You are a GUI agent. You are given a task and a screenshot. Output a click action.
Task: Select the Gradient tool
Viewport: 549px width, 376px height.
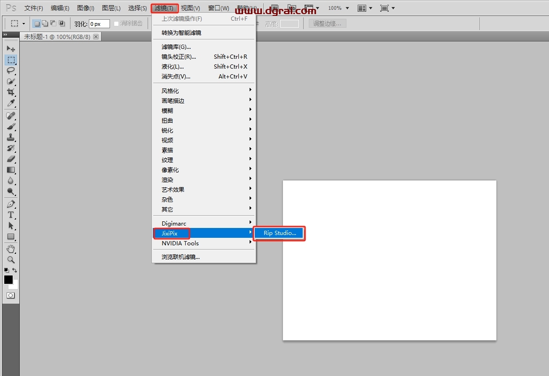[11, 170]
